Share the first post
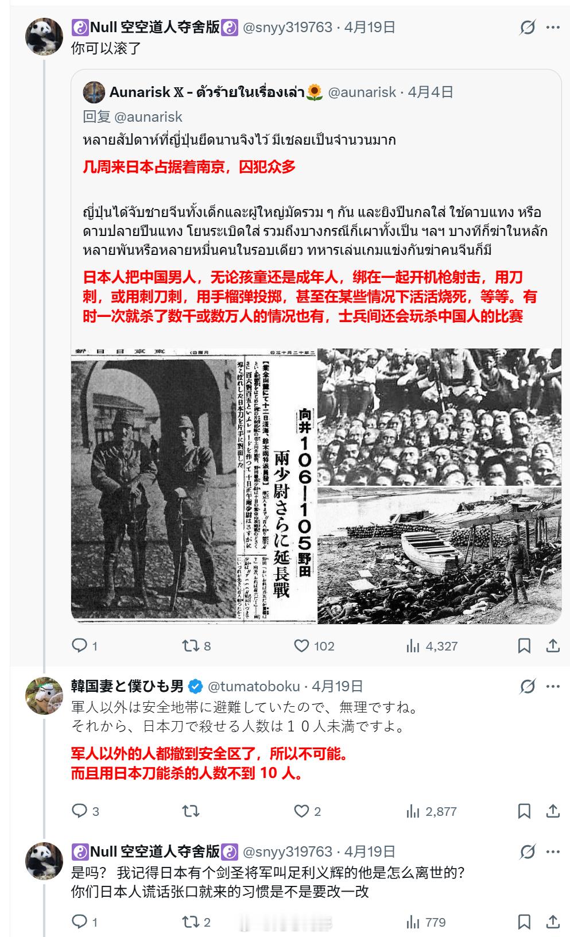The height and width of the screenshot is (937, 570). [x=553, y=646]
